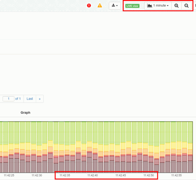196x180 pixels.
Task: Open the download export dropdown
Action: (x=115, y=6)
